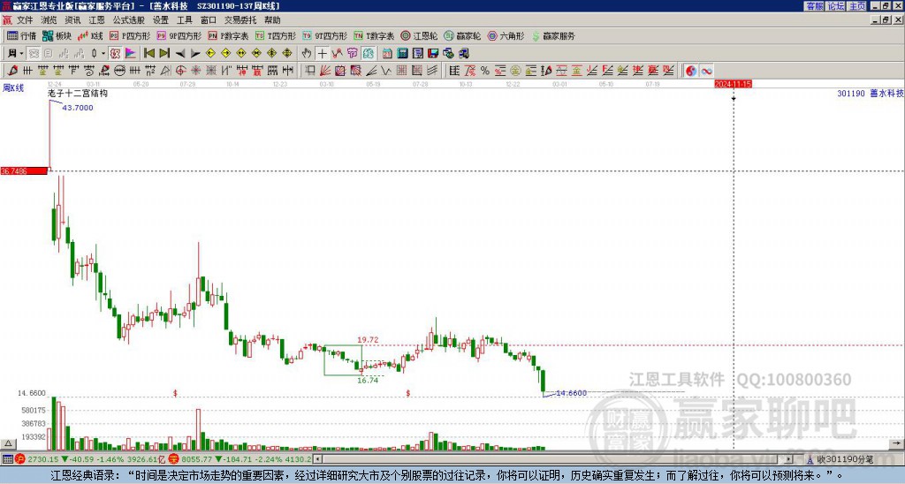
Task: Open the 浏览 menu
Action: (x=49, y=20)
